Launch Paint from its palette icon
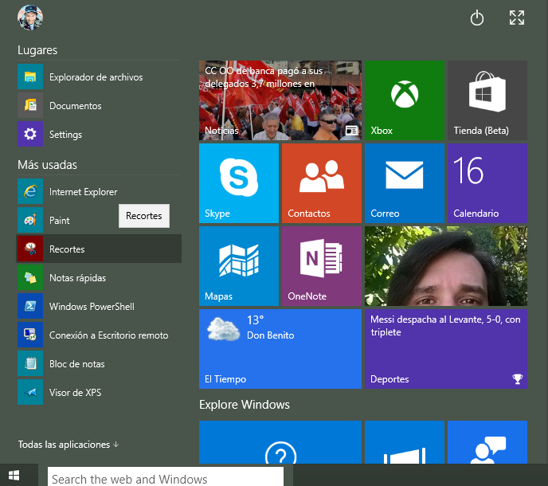Image resolution: width=548 pixels, height=486 pixels. coord(30,220)
